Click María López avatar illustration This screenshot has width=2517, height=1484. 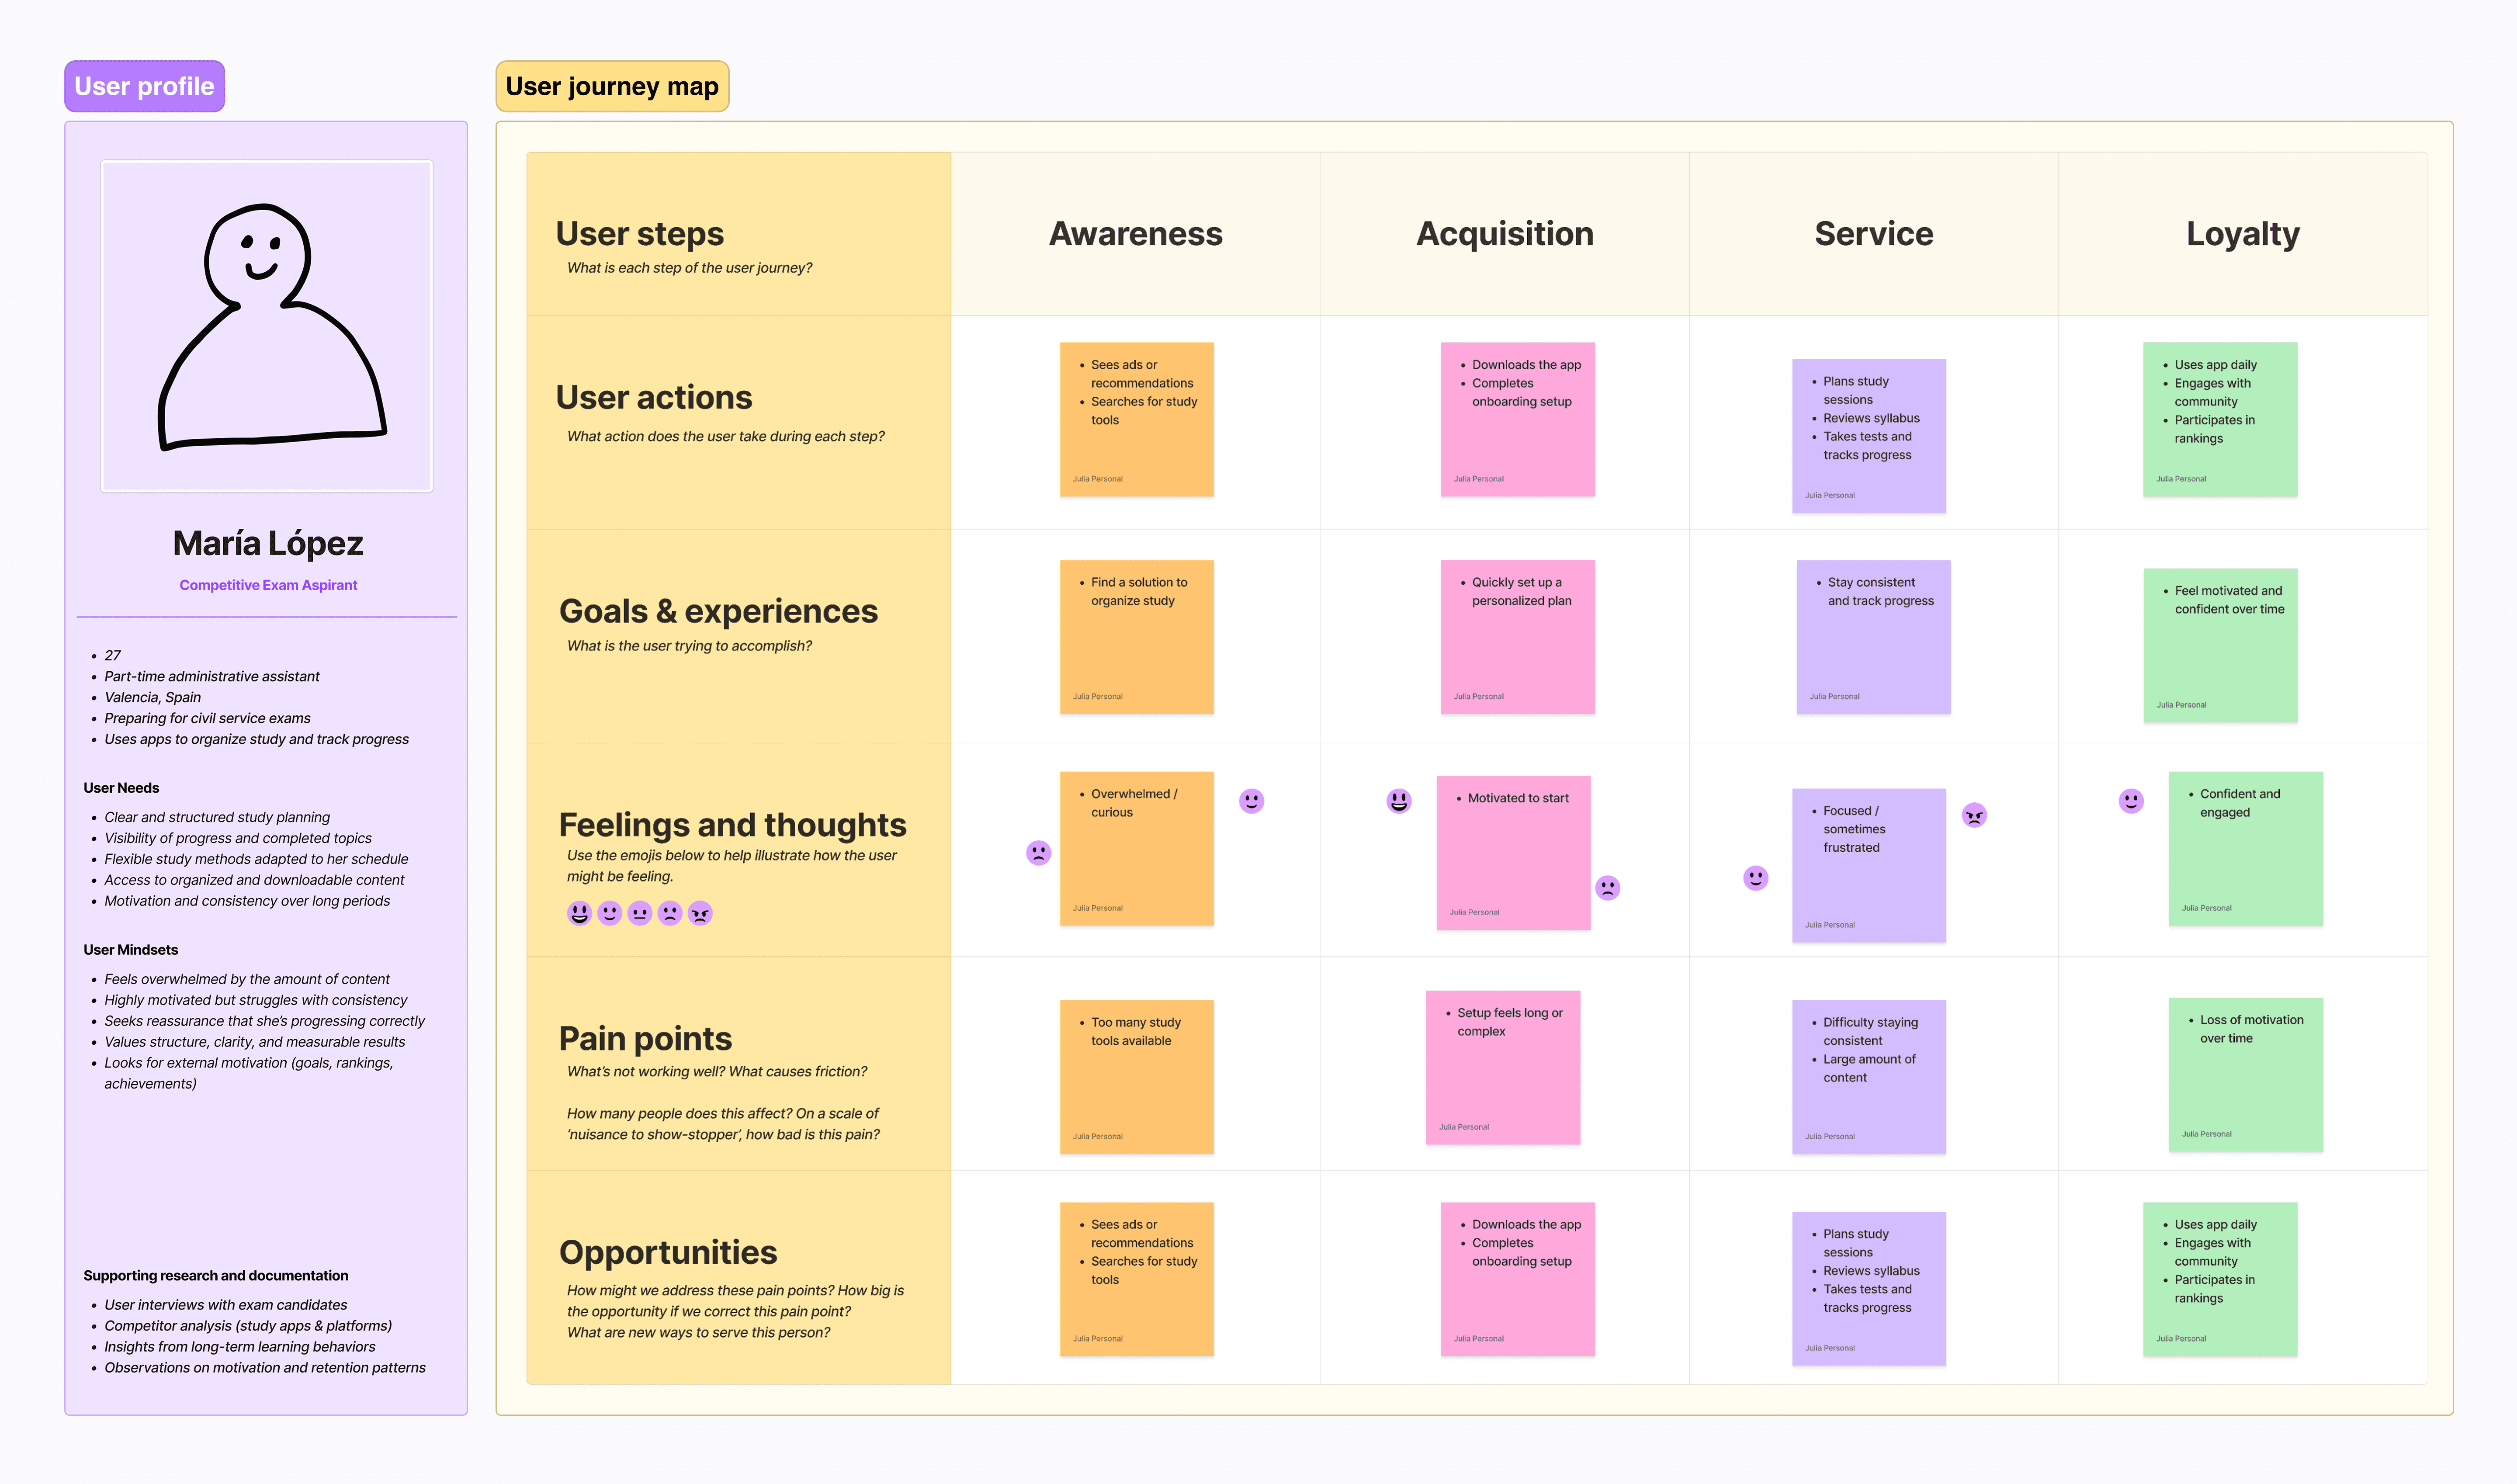click(267, 326)
